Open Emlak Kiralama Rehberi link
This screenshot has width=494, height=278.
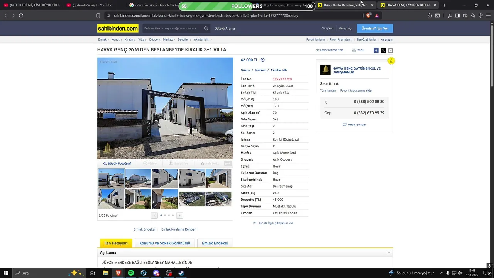pyautogui.click(x=179, y=229)
